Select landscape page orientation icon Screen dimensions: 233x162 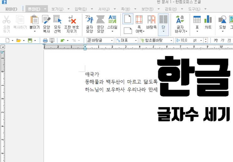point(128,31)
